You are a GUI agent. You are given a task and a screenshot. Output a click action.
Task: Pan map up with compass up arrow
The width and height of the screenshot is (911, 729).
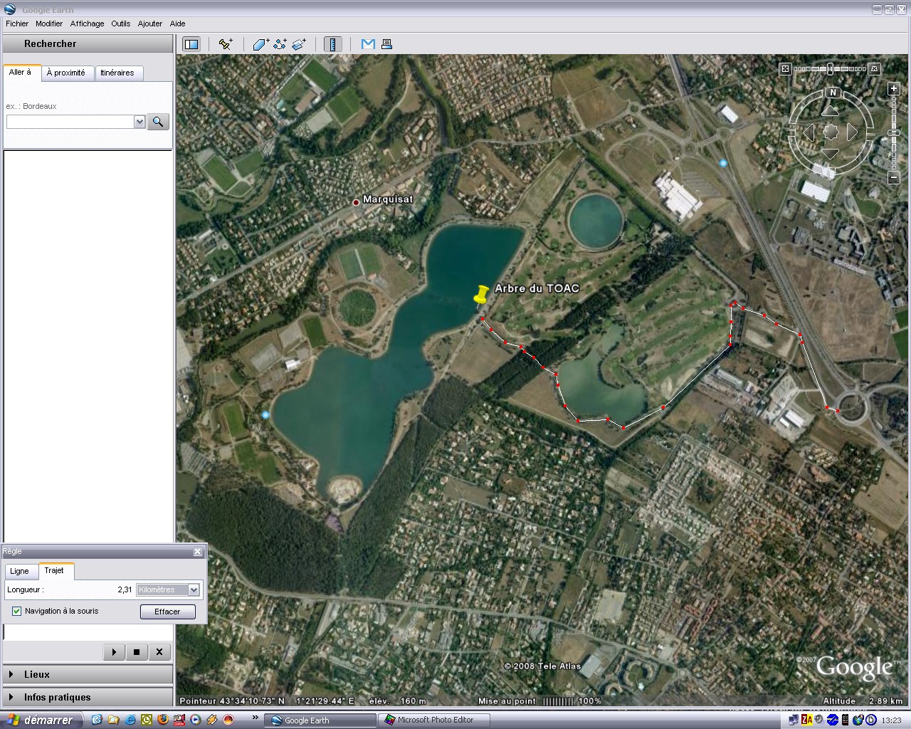pyautogui.click(x=831, y=110)
